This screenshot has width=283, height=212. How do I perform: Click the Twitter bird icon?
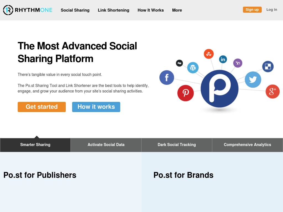[253, 79]
